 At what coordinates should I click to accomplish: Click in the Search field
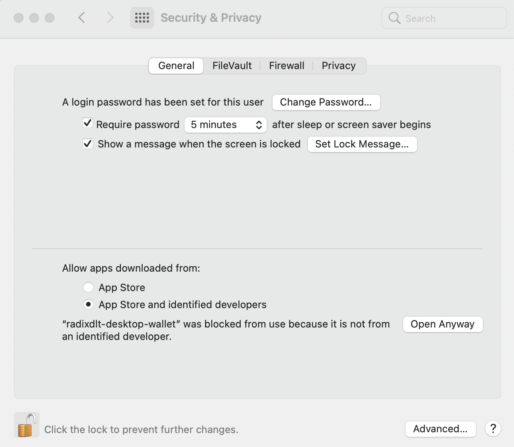pyautogui.click(x=450, y=18)
